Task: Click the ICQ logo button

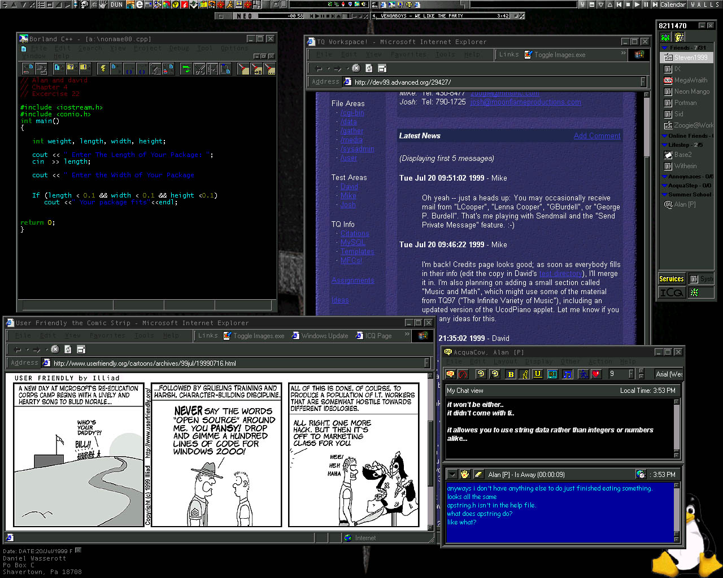Action: (x=671, y=292)
